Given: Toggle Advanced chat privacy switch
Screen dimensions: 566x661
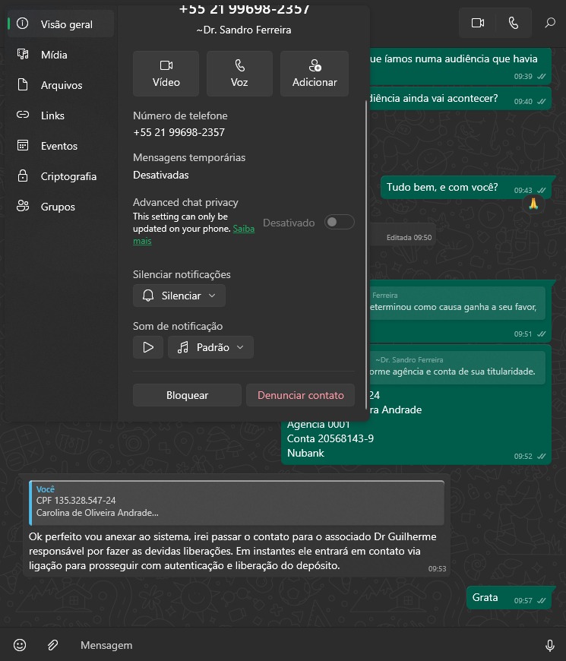Looking at the screenshot, I should (x=339, y=222).
